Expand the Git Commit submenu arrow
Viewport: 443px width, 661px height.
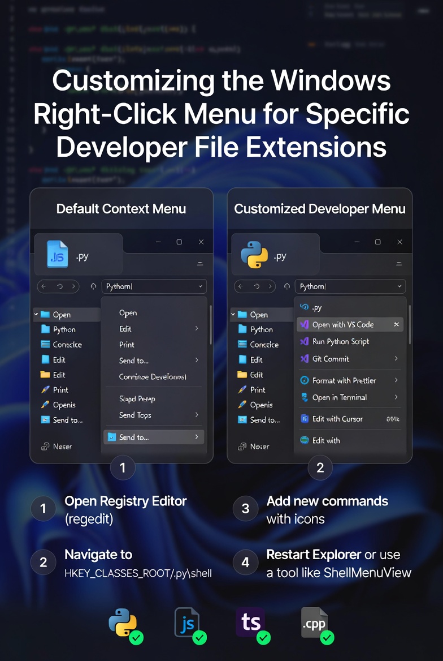click(x=396, y=359)
